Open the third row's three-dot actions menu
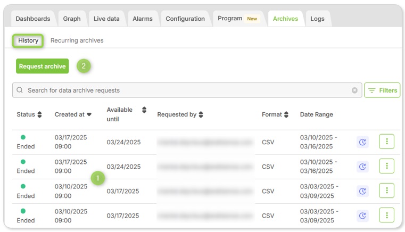 387,190
